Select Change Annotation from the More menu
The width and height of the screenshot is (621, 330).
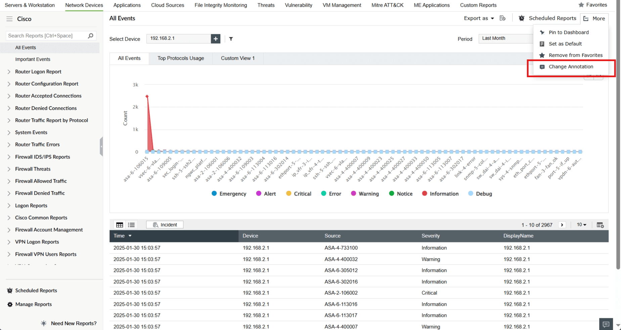click(571, 66)
